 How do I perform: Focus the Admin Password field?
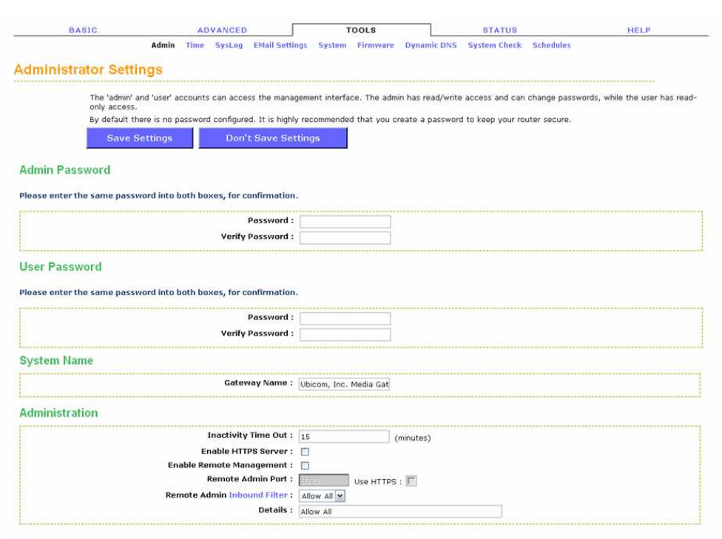[345, 221]
